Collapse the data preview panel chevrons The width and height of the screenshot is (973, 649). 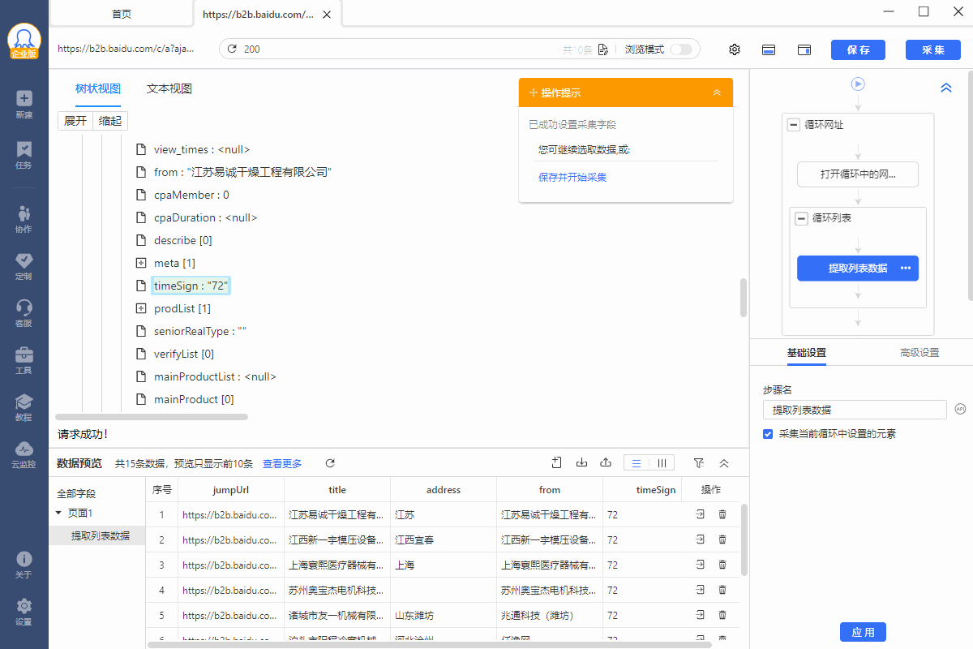pyautogui.click(x=724, y=463)
